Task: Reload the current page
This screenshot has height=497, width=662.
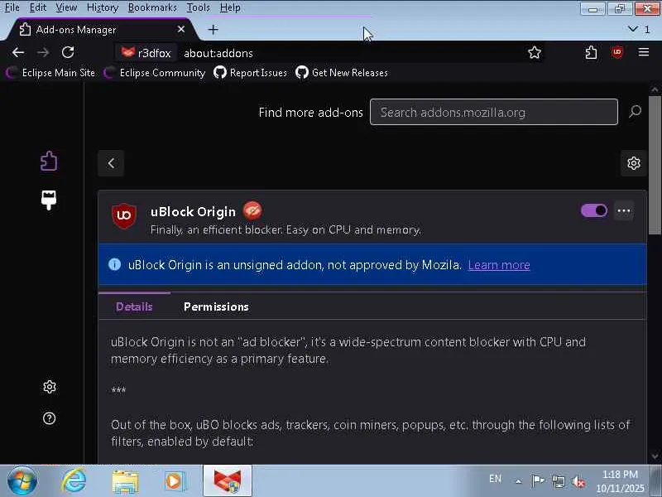Action: (x=68, y=52)
